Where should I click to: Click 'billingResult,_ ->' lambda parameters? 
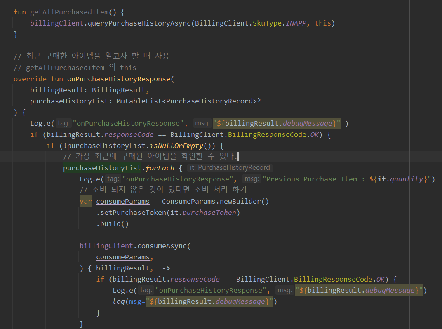click(133, 268)
